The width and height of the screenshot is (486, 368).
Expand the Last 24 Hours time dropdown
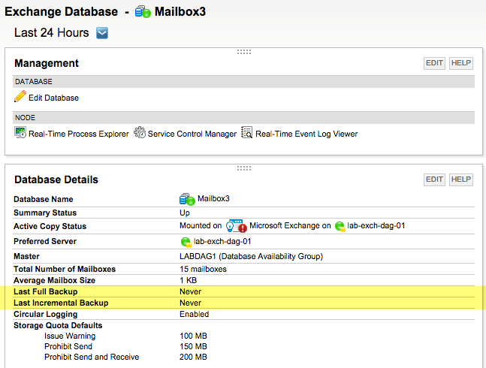pyautogui.click(x=102, y=33)
